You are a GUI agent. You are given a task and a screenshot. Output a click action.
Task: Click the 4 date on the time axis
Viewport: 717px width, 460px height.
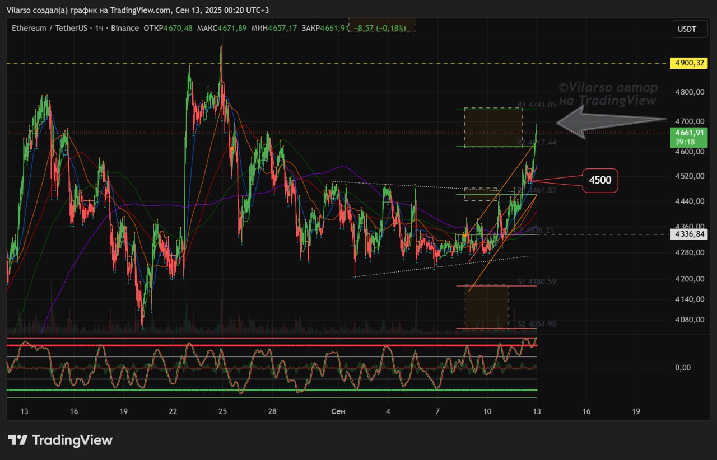point(388,411)
